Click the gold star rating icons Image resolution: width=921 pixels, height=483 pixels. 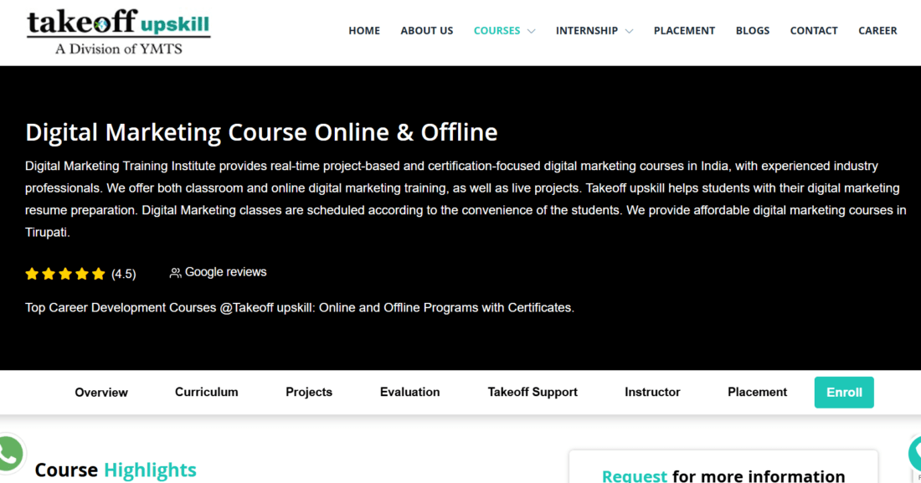click(65, 274)
